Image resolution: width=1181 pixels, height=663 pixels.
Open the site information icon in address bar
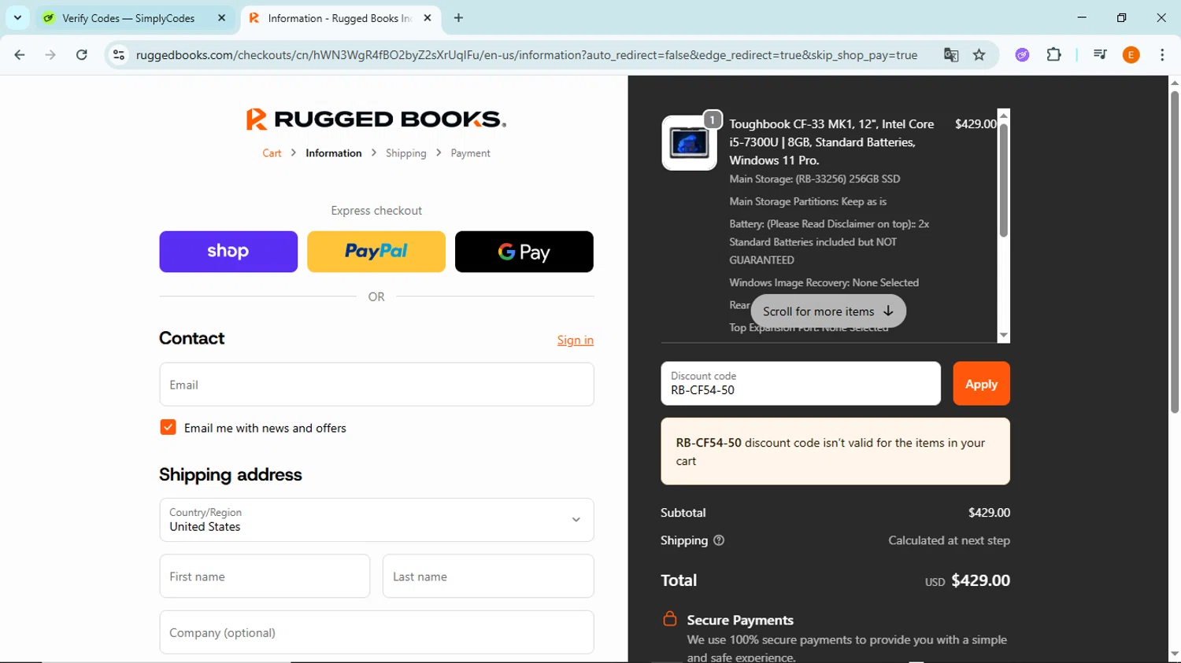tap(119, 55)
